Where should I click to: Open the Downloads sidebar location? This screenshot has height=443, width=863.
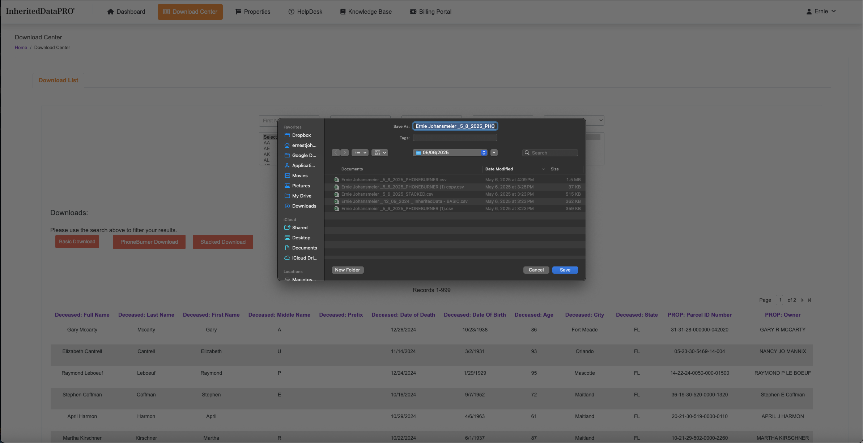(304, 206)
